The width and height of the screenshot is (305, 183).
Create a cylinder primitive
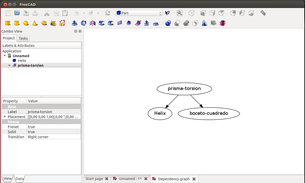[17, 23]
